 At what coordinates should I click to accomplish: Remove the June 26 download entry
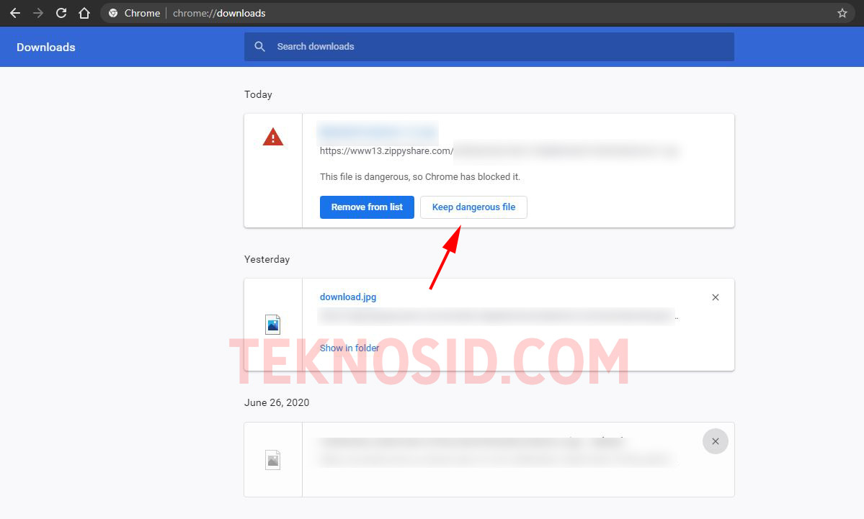coord(716,441)
